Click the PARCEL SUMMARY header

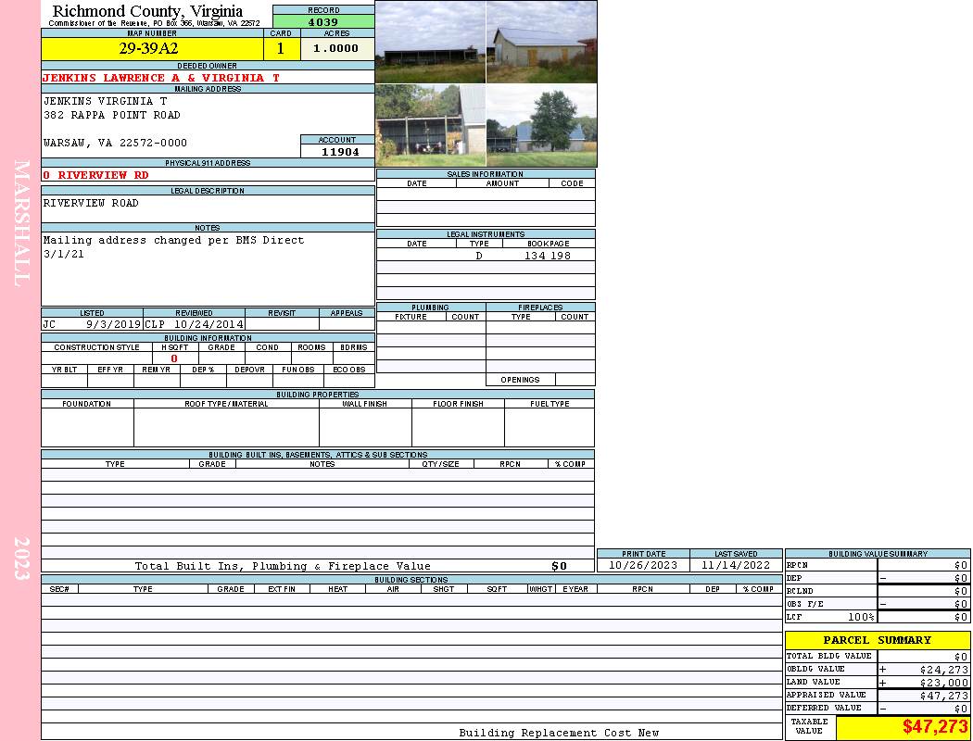coord(878,640)
